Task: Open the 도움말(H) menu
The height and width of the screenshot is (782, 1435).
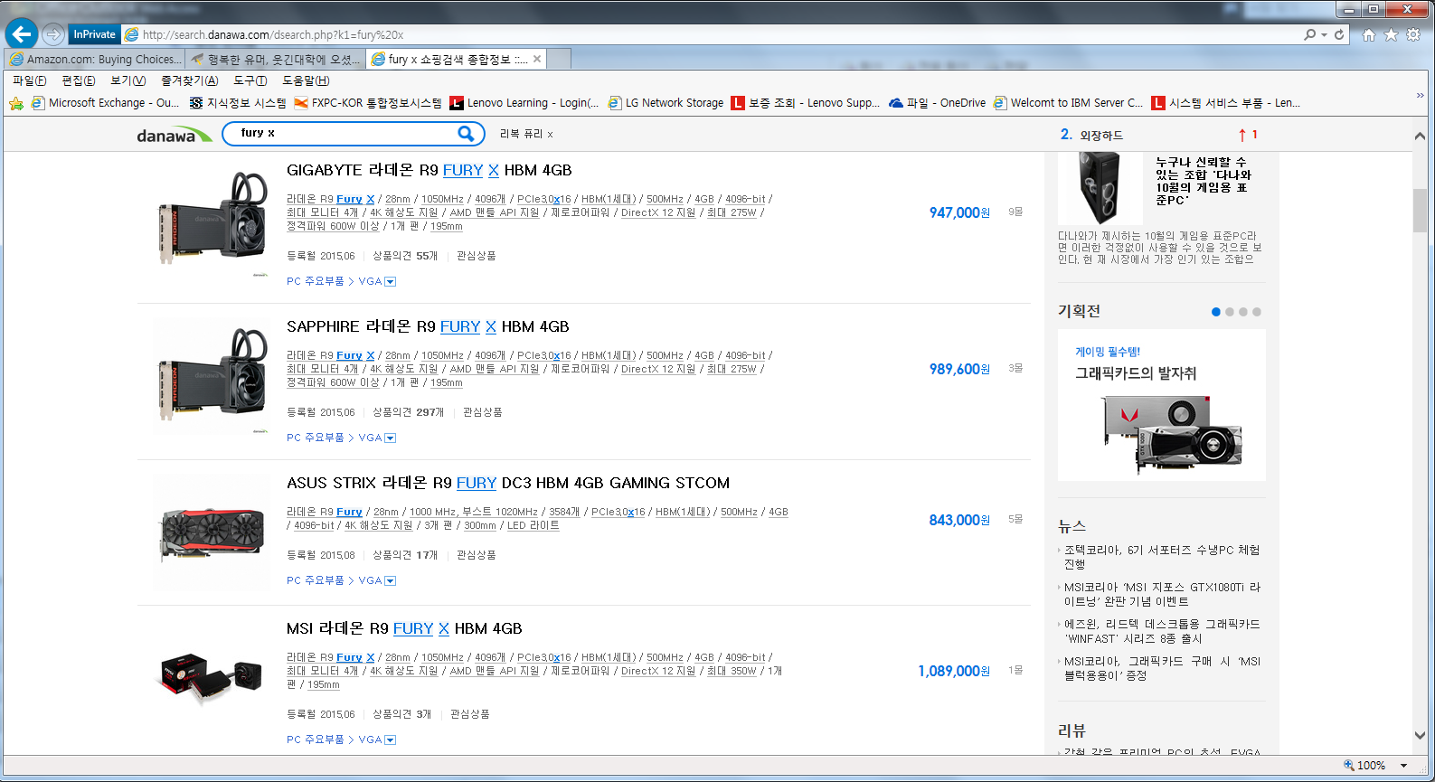Action: pos(306,80)
